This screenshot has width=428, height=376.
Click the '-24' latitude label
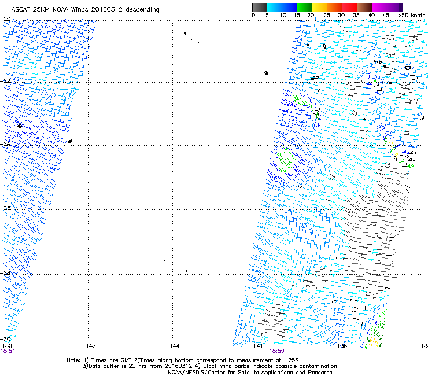5,143
